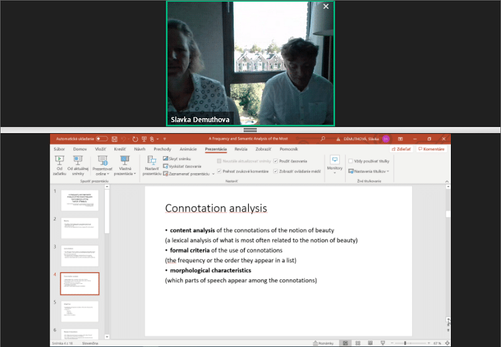Toggle the Automatické ukladanie autosave switch
Screen dimensions: 501x347
click(101, 139)
